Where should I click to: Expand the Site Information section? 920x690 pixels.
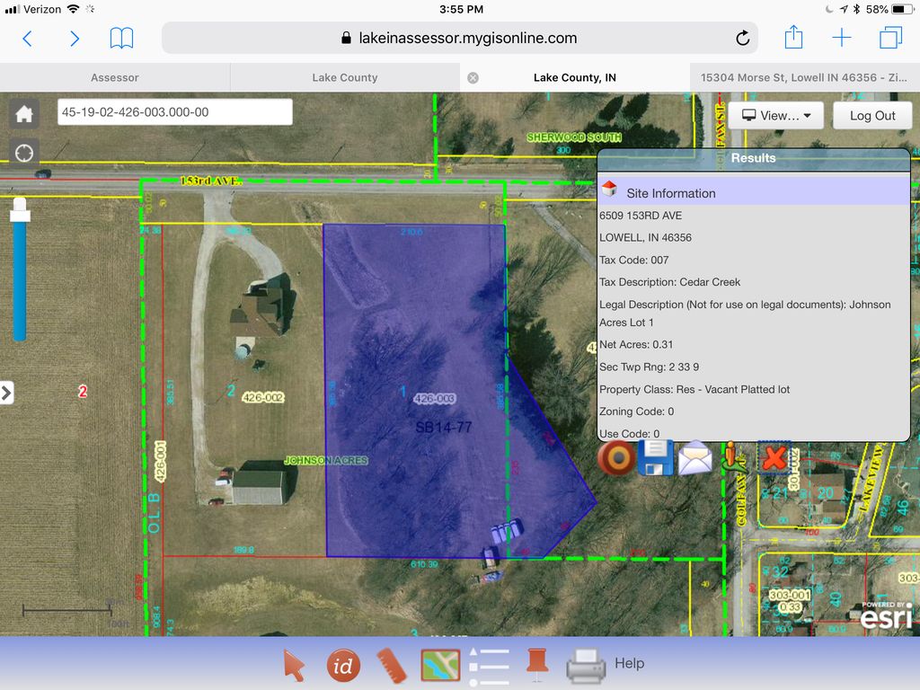(670, 192)
